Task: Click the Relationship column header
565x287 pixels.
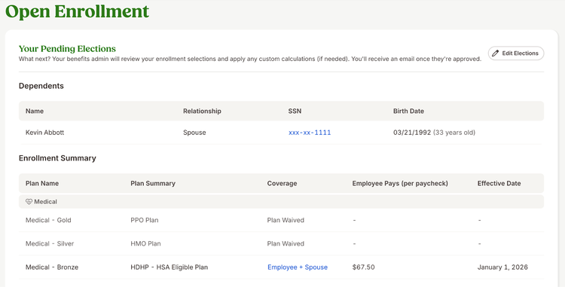Action: 202,111
